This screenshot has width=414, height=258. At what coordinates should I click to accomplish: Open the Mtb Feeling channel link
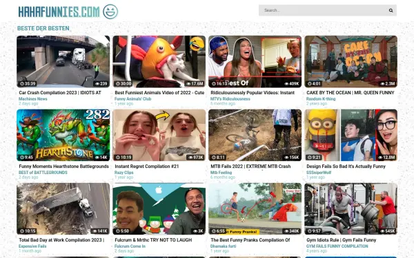[221, 173]
